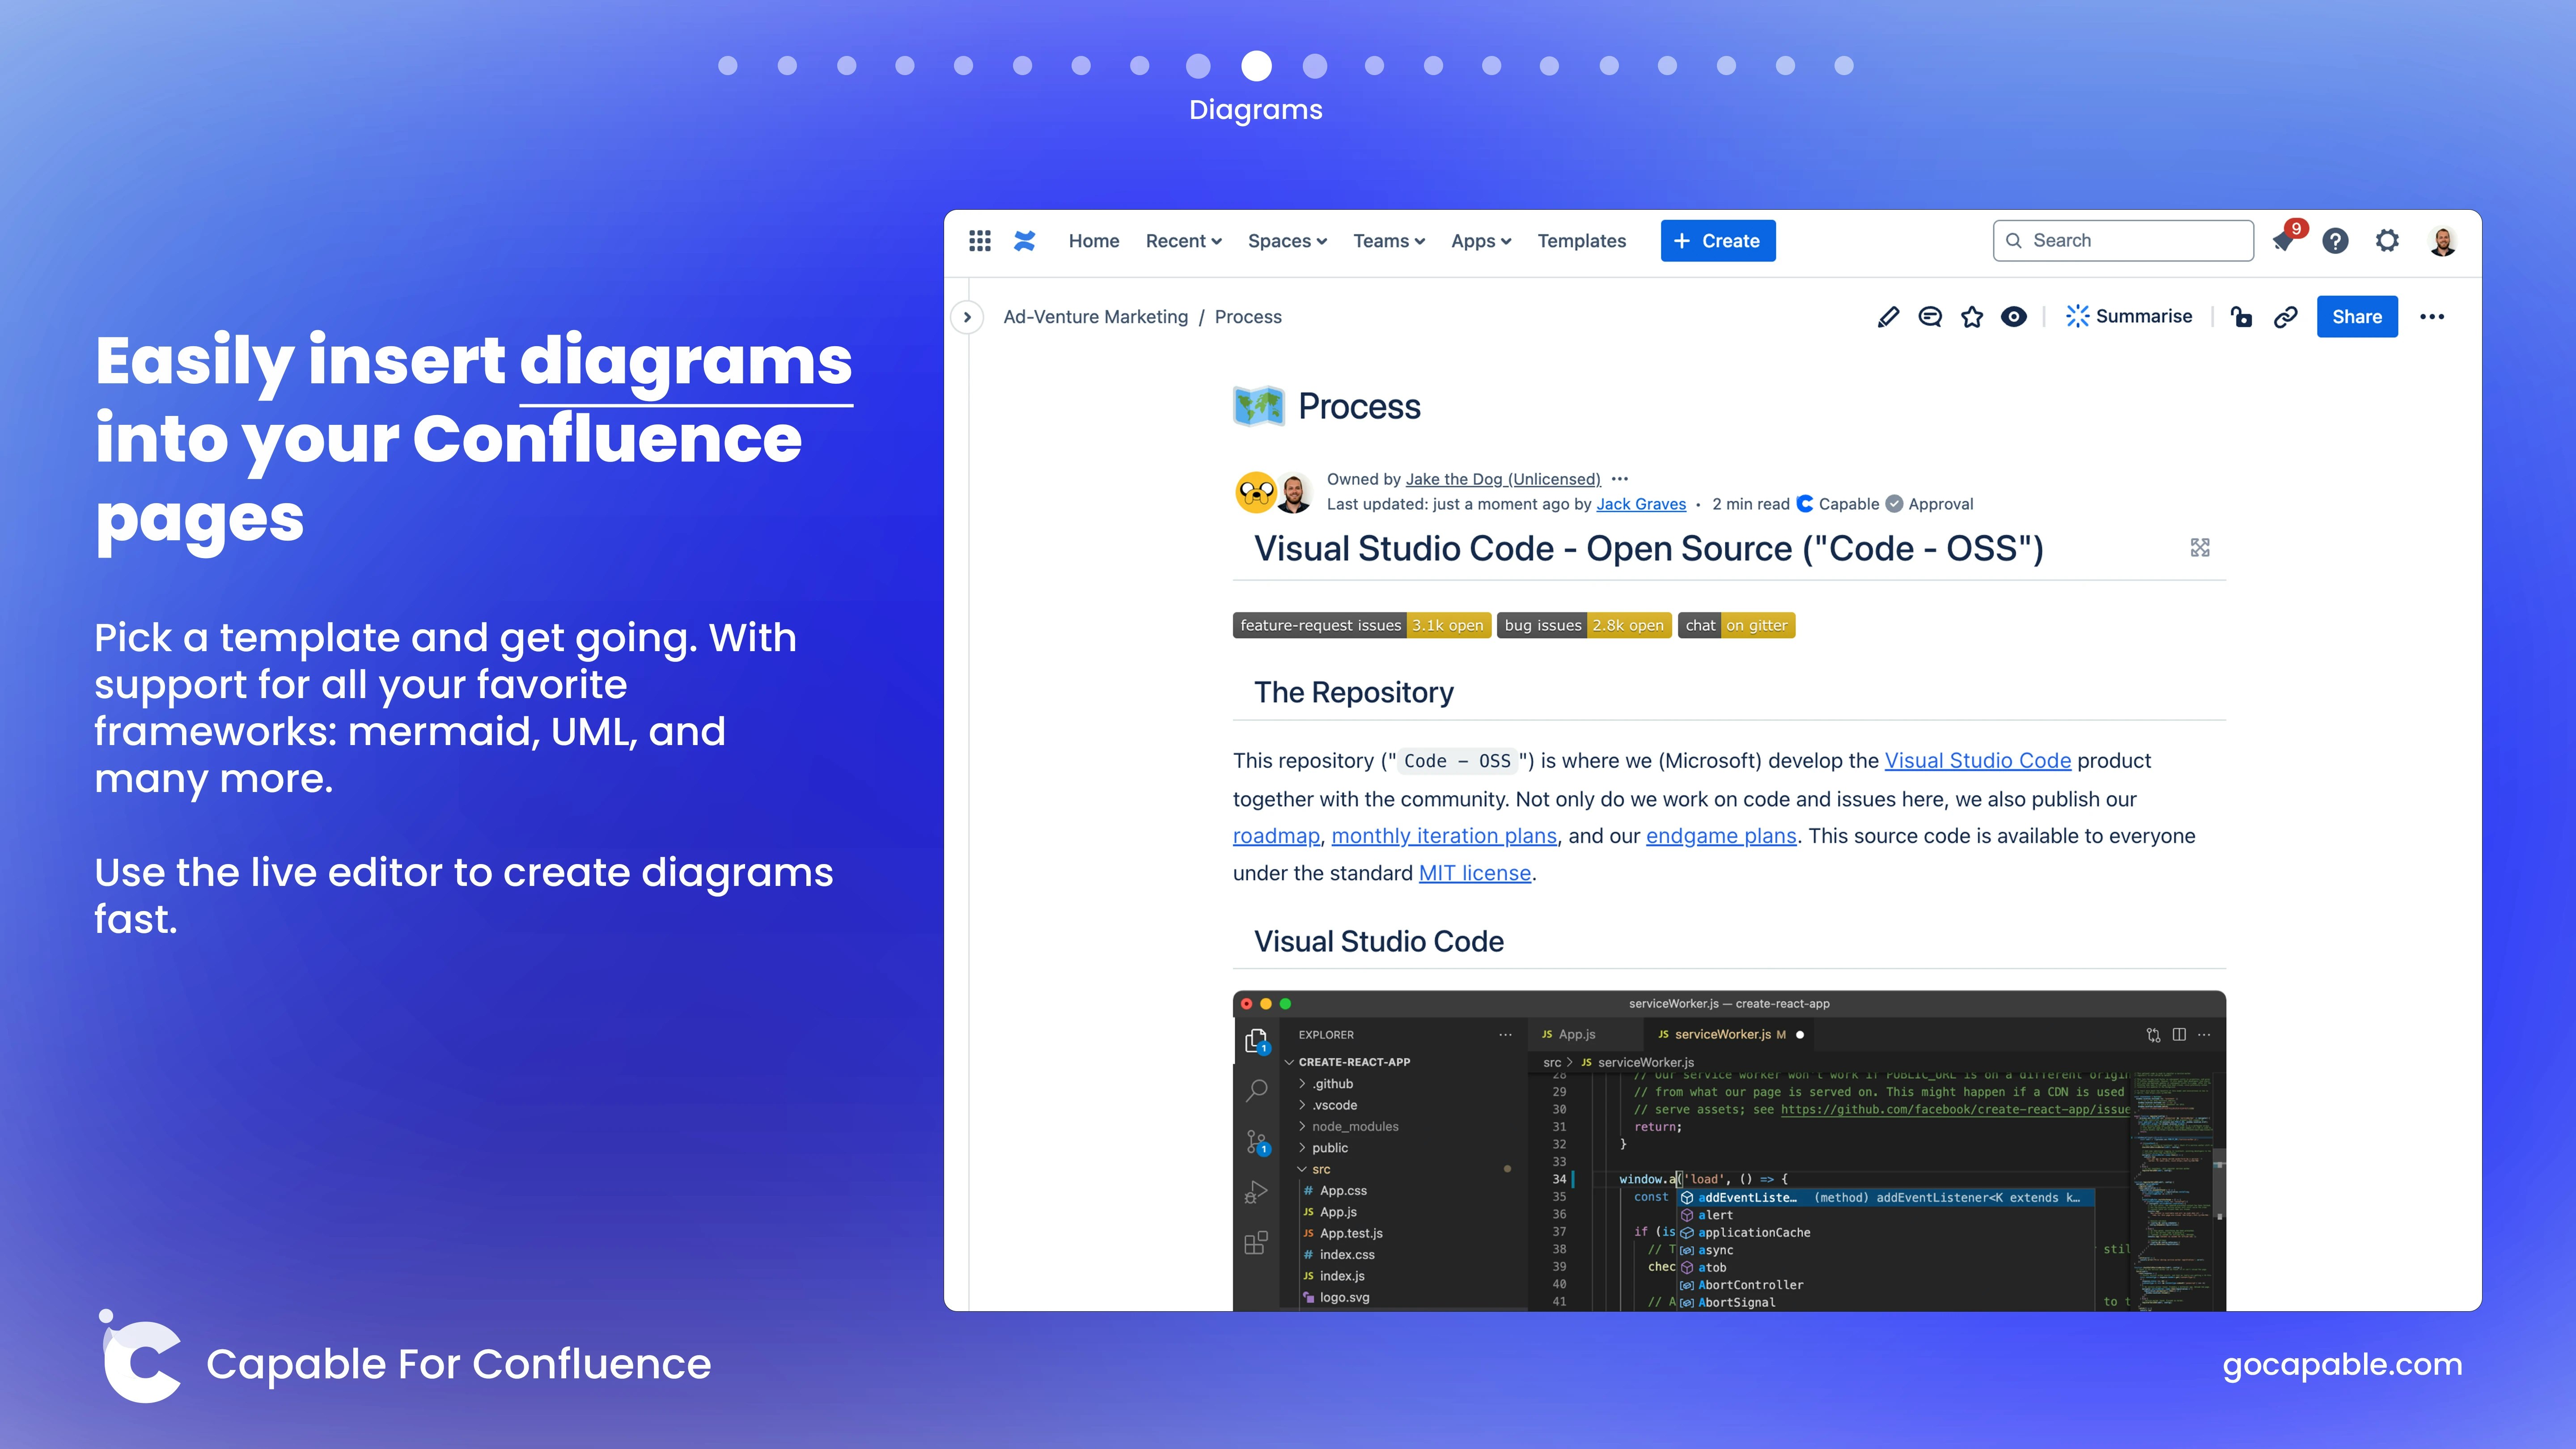Image resolution: width=2576 pixels, height=1449 pixels.
Task: Expand the public folder
Action: tap(1324, 1148)
